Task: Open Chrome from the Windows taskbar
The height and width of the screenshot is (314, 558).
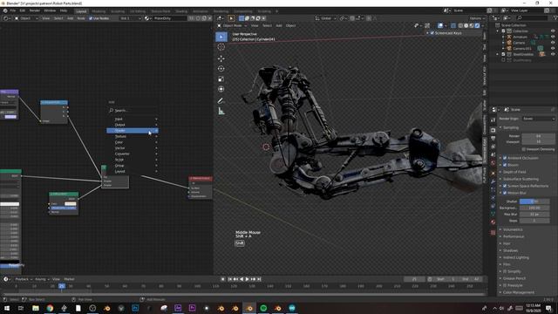Action: point(50,308)
